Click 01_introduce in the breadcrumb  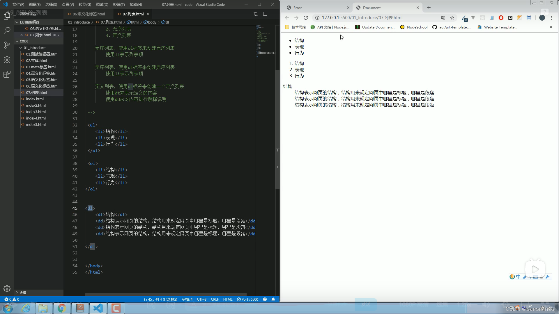[79, 22]
